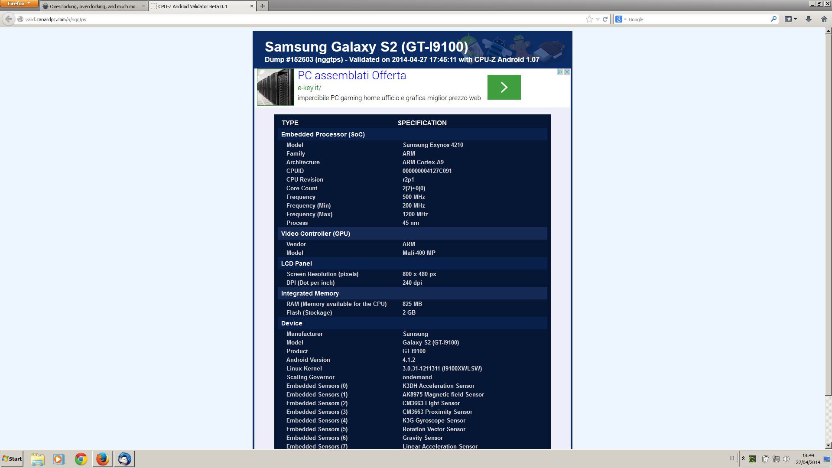Viewport: 832px width, 468px height.
Task: Click the green ad arrow button
Action: pyautogui.click(x=504, y=87)
